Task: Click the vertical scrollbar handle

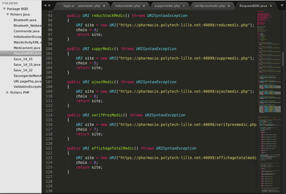Action: 283,60
